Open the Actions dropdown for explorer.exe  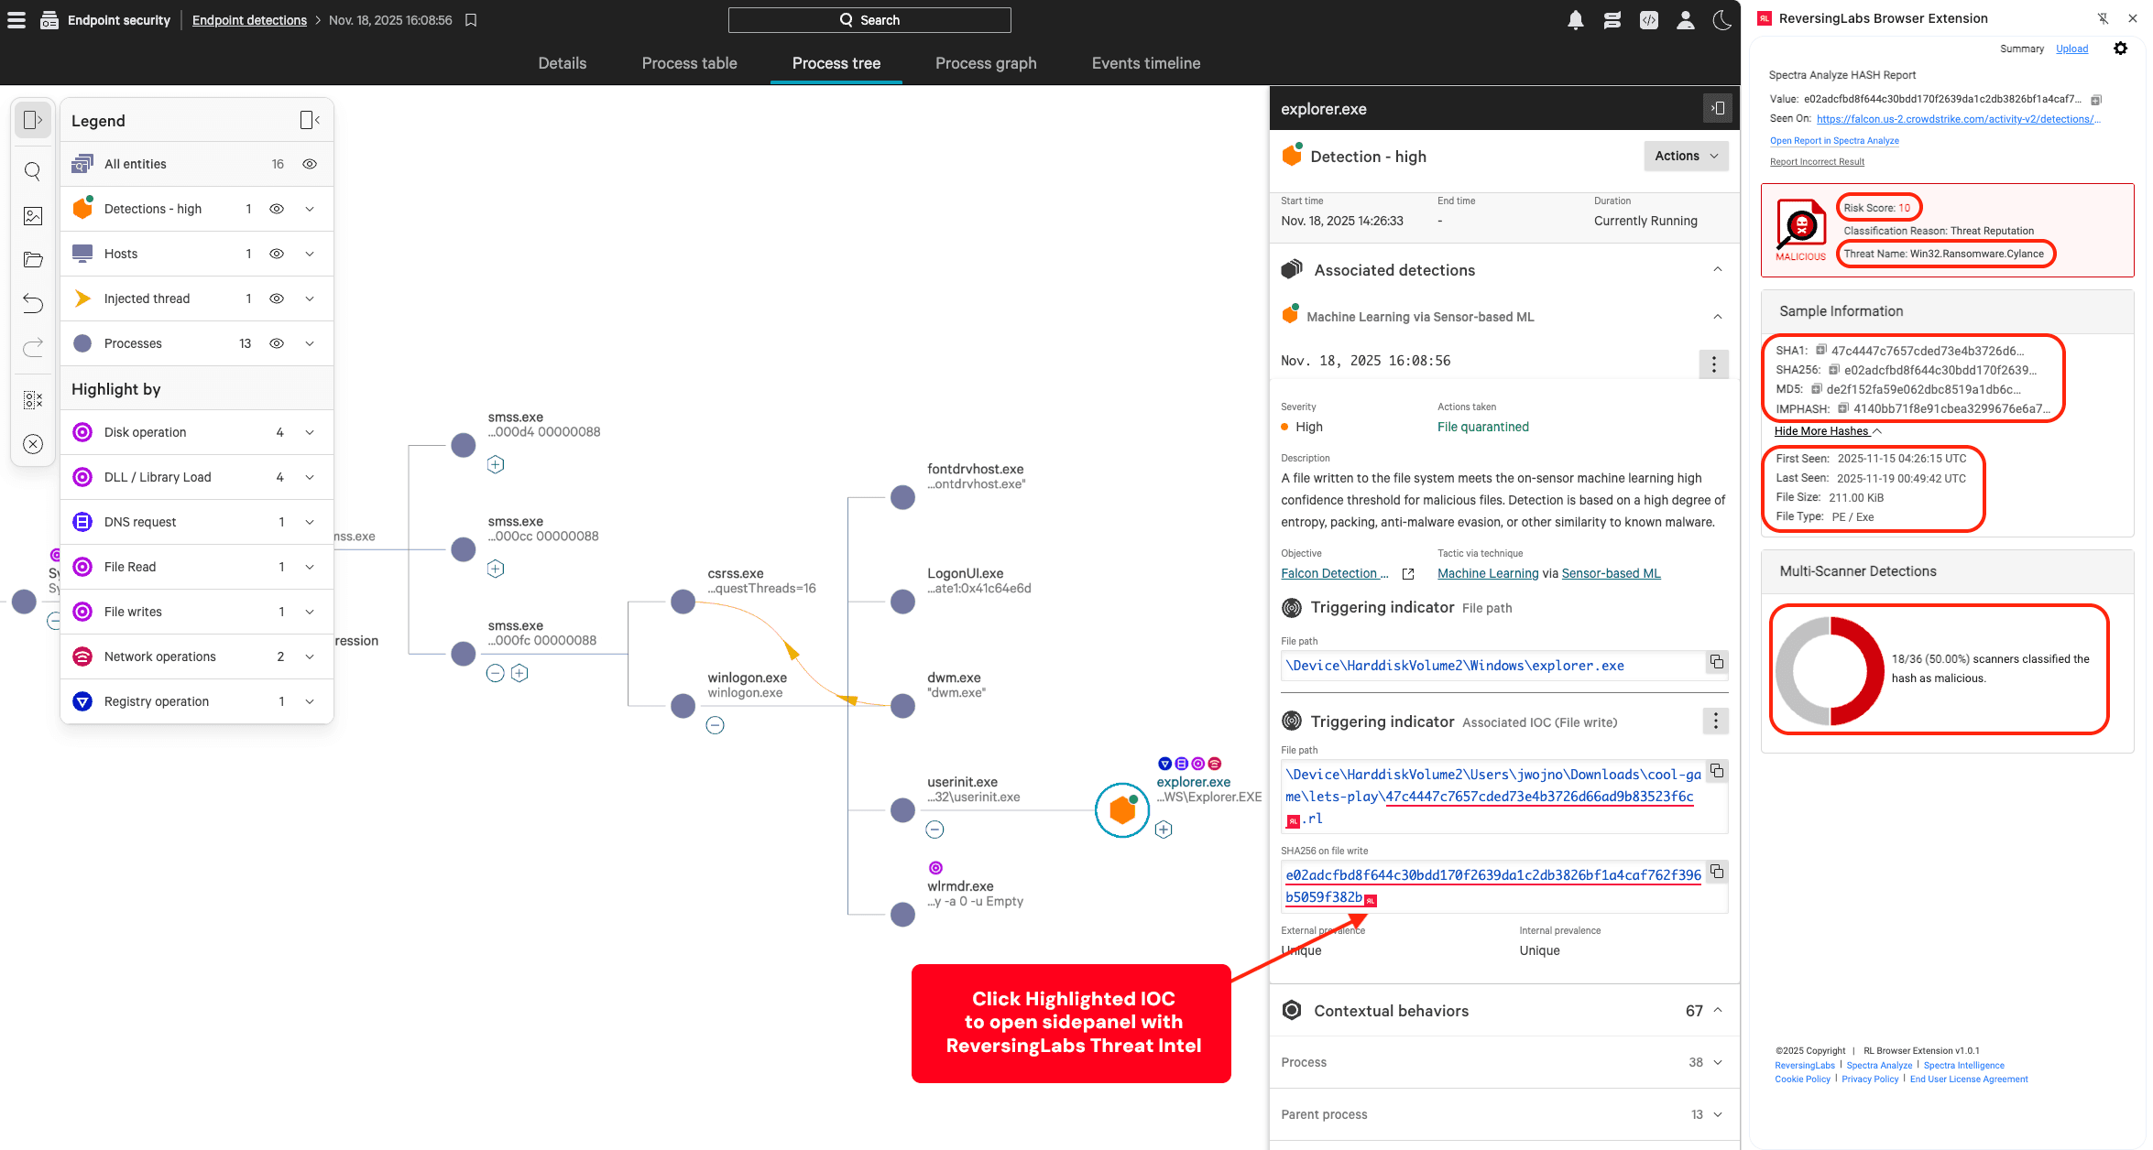(x=1686, y=156)
